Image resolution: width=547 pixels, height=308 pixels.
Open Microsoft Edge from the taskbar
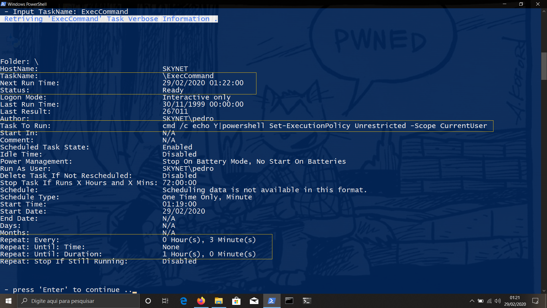coord(183,301)
